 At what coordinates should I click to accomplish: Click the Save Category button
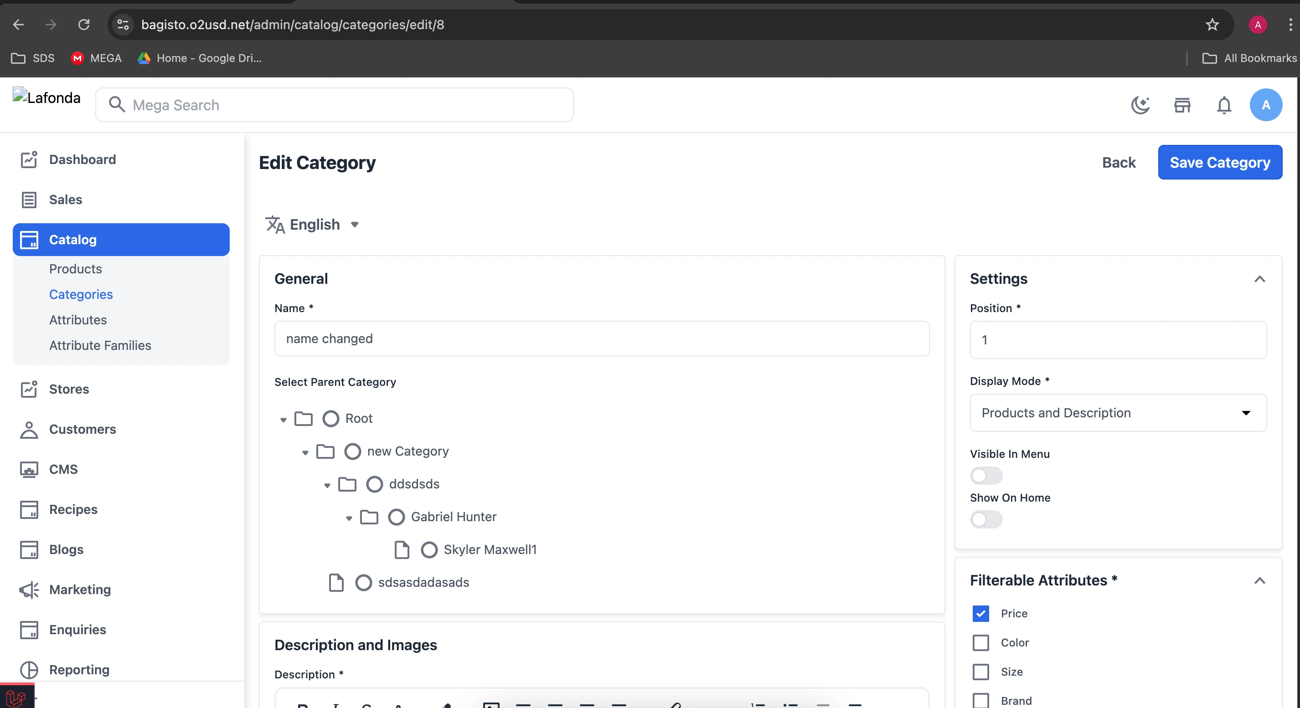pos(1219,162)
